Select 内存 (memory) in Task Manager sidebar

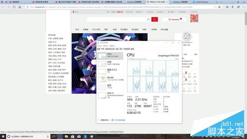[x=110, y=63]
